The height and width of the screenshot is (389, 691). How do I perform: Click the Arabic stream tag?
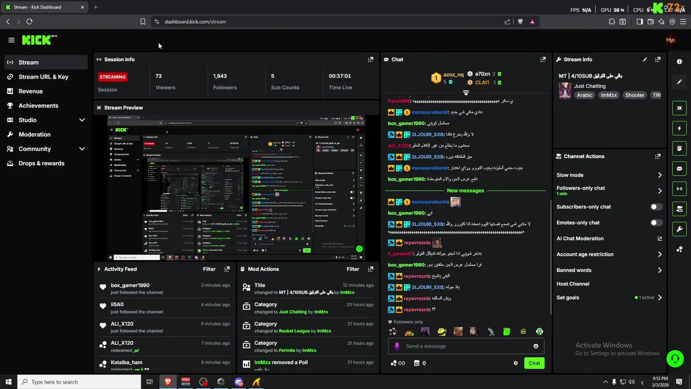[584, 95]
